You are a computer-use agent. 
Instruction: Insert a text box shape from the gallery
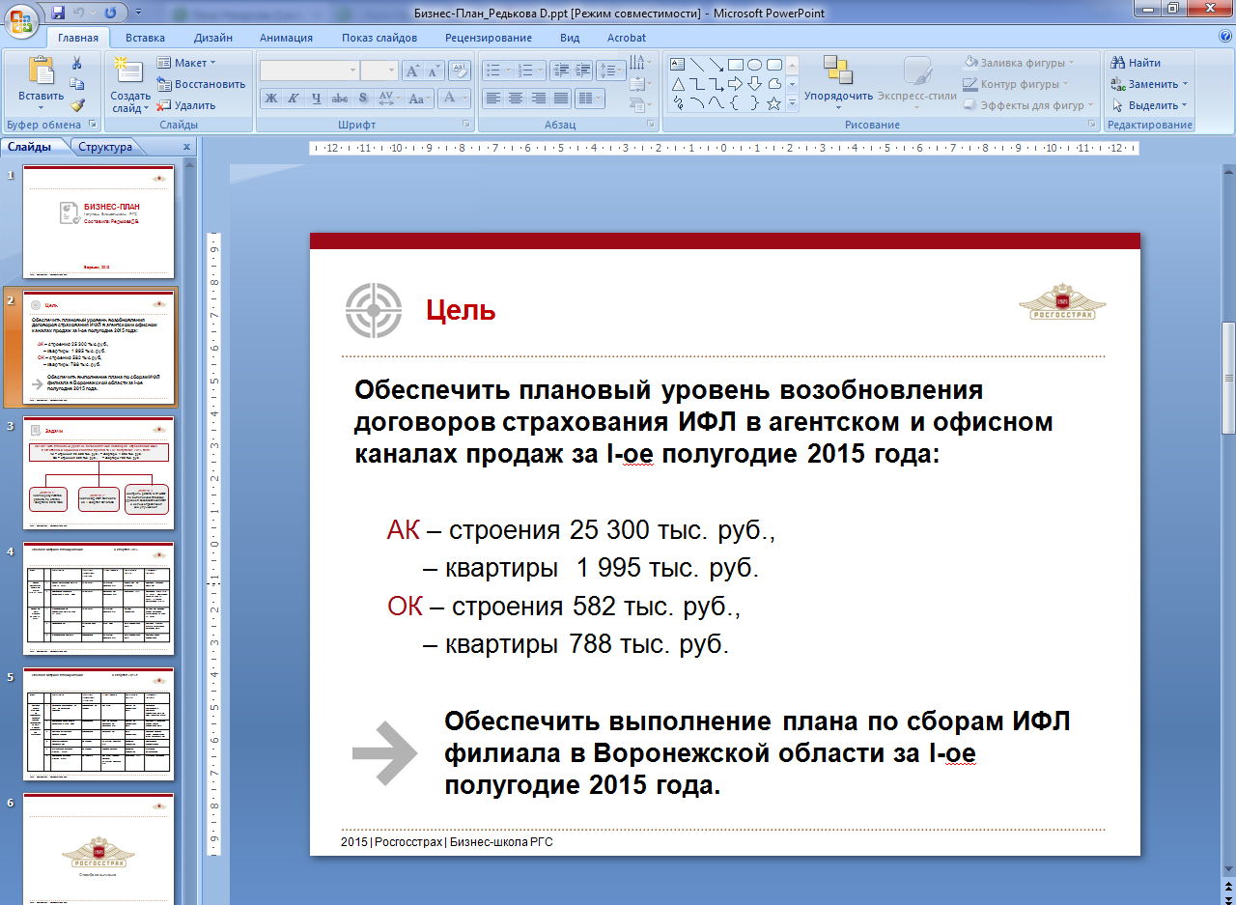point(678,65)
